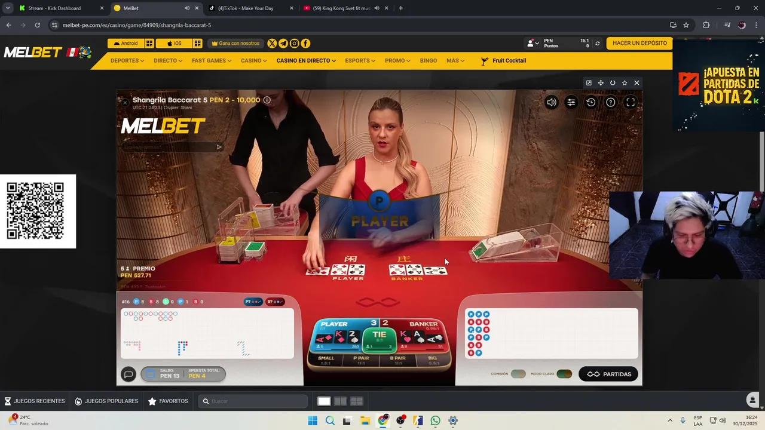765x430 pixels.
Task: Open the Dota 2 betting promo banner
Action: point(719,85)
